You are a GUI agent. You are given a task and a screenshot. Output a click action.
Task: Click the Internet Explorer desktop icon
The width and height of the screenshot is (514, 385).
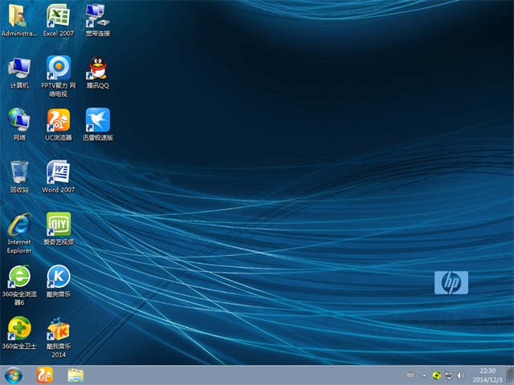point(19,225)
